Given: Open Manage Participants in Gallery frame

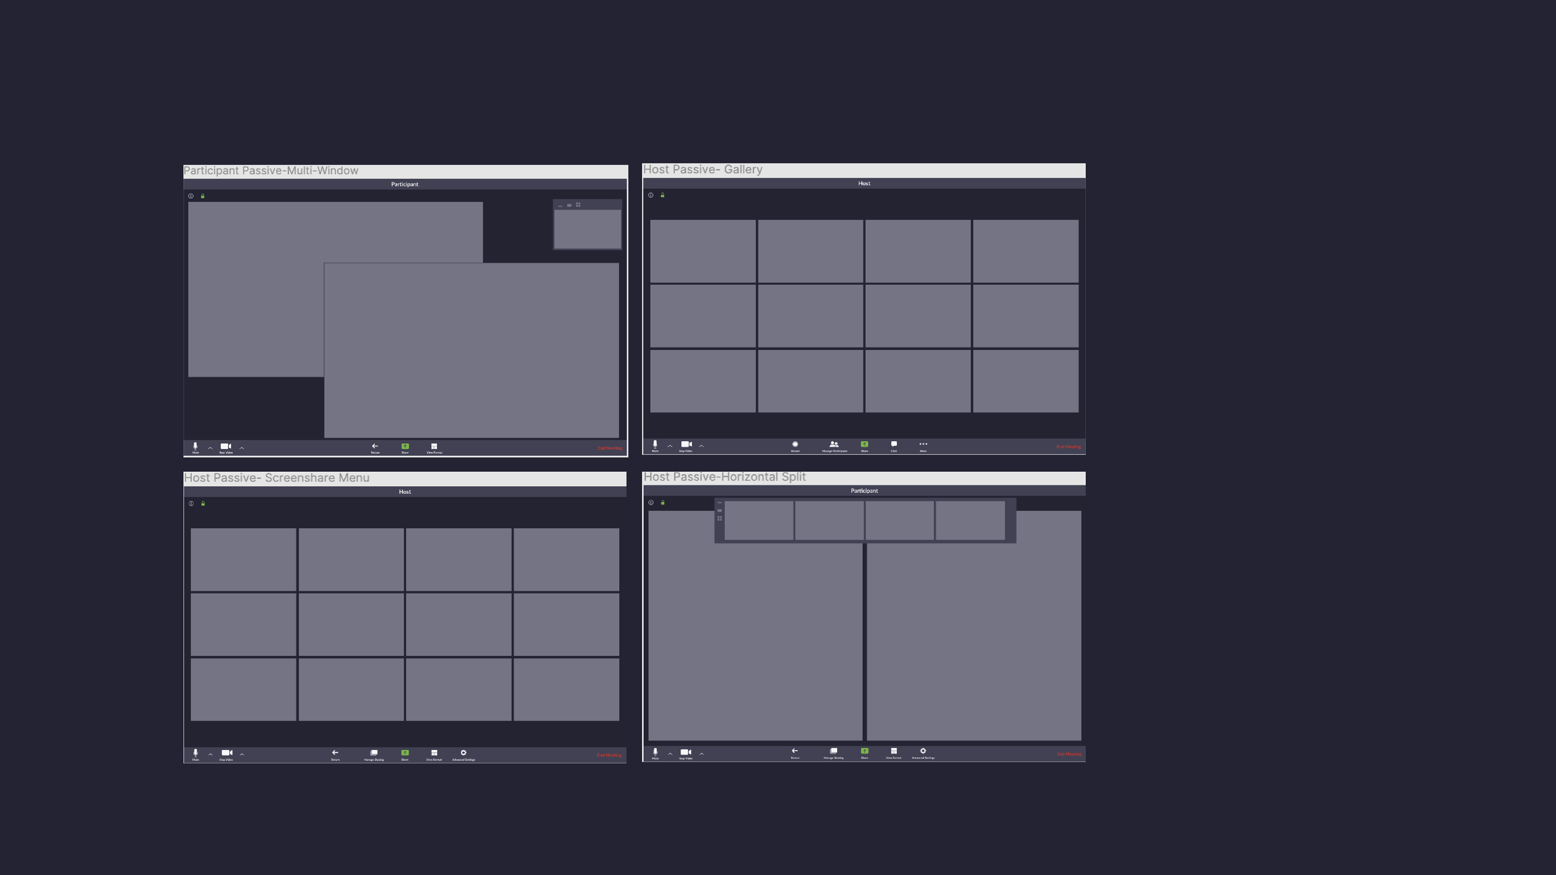Looking at the screenshot, I should point(834,445).
